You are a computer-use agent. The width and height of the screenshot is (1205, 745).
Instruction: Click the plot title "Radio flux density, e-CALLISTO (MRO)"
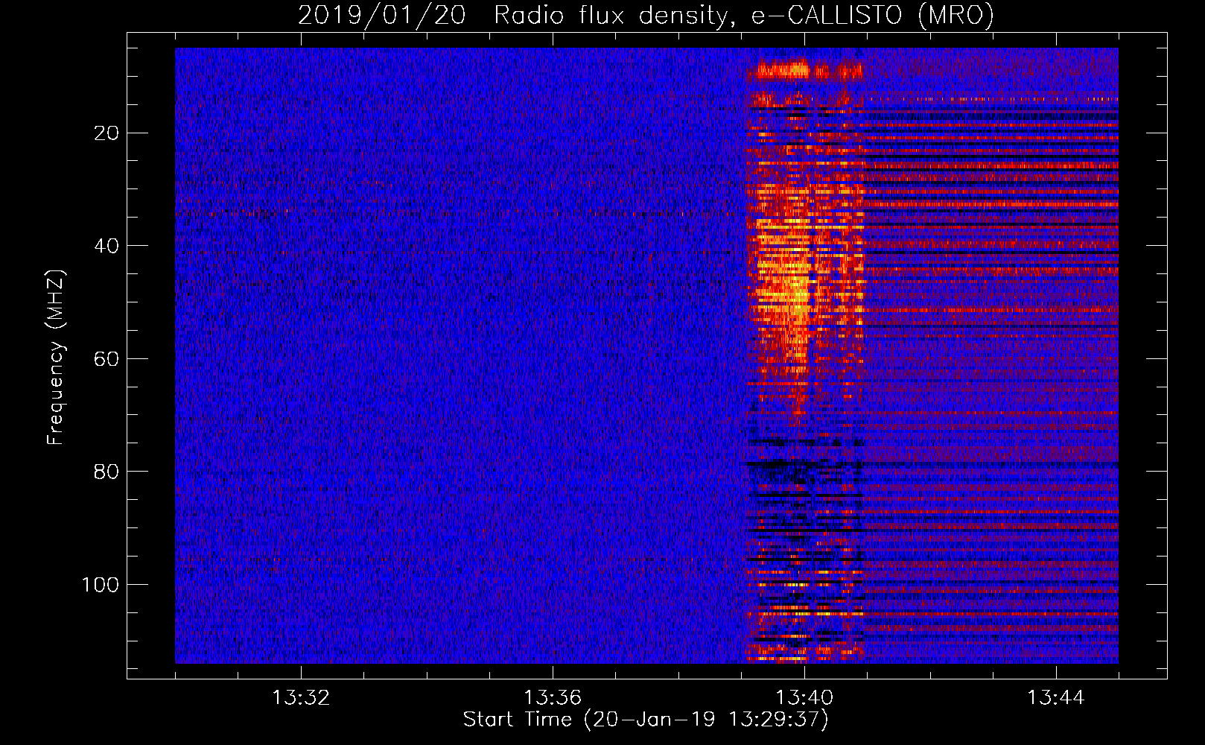[744, 15]
